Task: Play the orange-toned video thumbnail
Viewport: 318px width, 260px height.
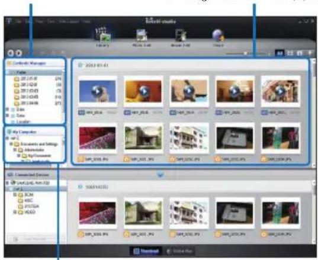Action: 143,91
